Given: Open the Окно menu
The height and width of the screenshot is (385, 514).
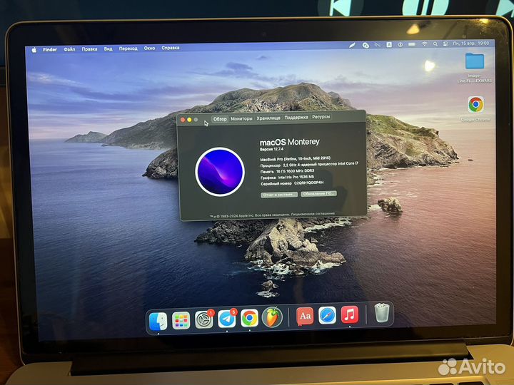Looking at the screenshot, I should (149, 48).
